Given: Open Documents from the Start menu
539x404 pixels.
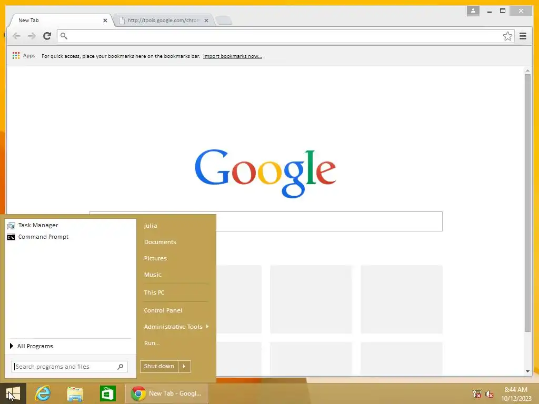Looking at the screenshot, I should click(160, 242).
